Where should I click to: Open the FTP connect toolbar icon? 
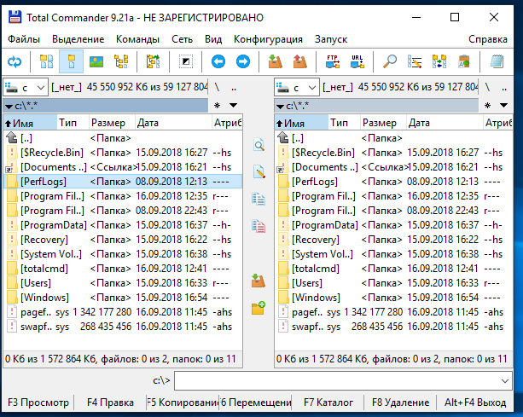tap(333, 61)
